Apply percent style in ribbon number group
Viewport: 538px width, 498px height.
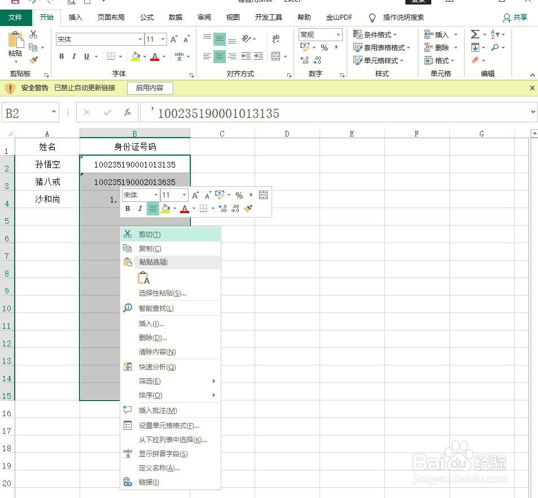tap(324, 47)
